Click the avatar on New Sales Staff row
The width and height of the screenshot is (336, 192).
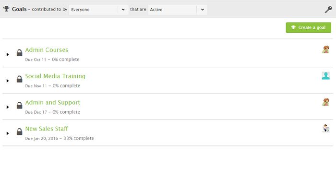tap(326, 128)
